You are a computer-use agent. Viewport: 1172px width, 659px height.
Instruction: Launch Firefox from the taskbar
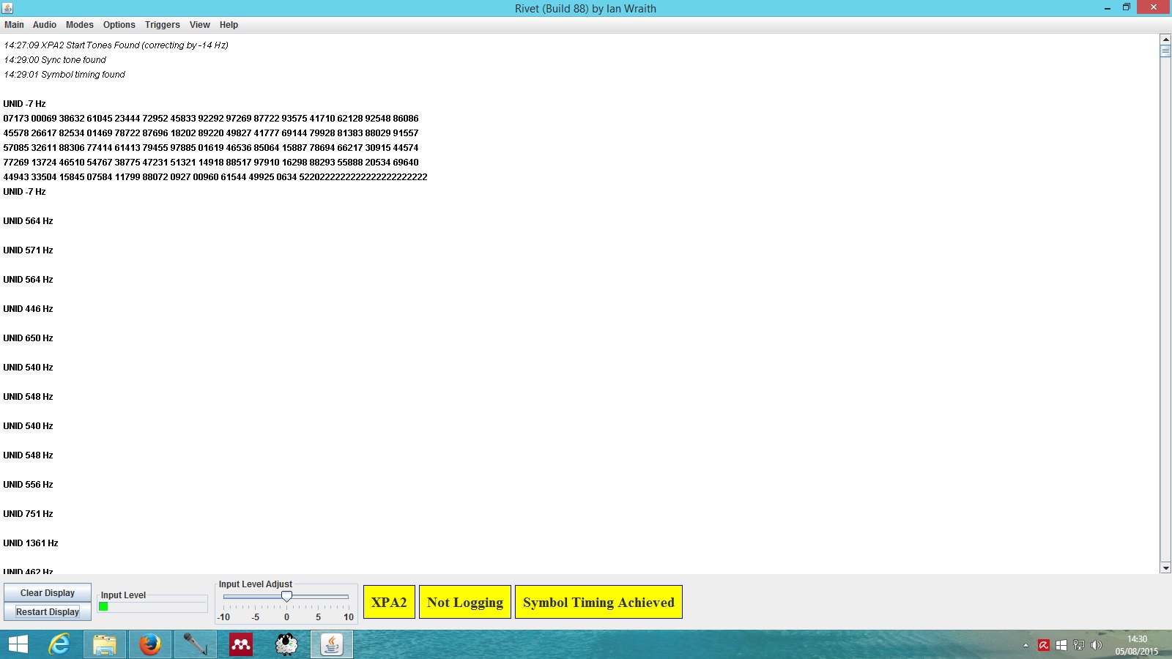click(x=150, y=644)
